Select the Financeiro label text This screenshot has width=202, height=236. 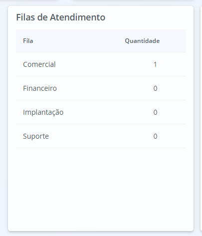point(40,88)
